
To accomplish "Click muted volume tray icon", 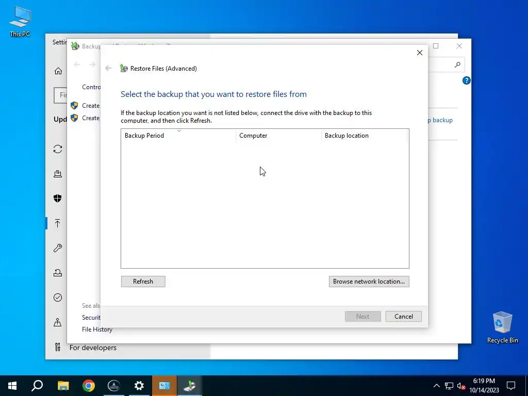I will 461,386.
